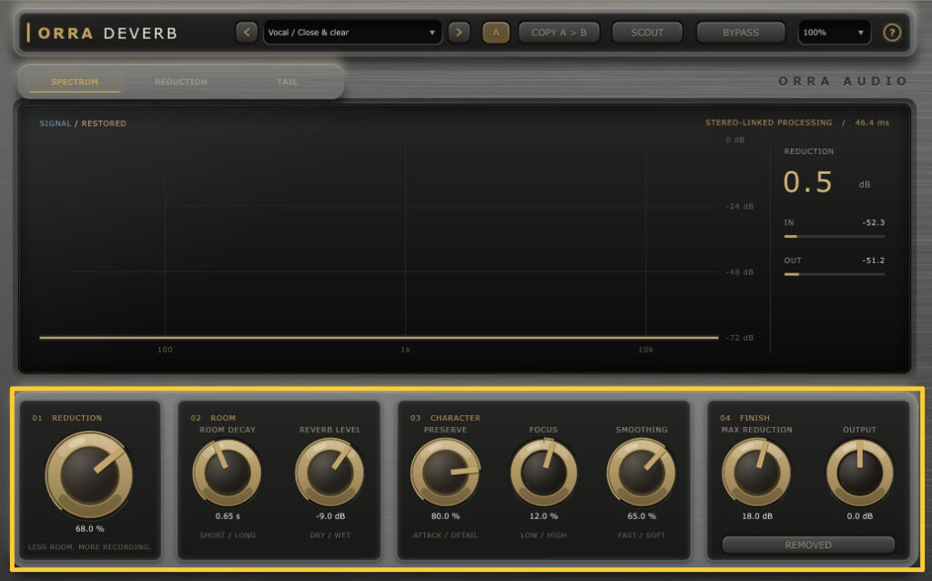The image size is (932, 581).
Task: Click the OUT level meter bar
Action: 835,274
